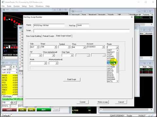Open the Price dropdown showing Bid

click(x=84, y=47)
